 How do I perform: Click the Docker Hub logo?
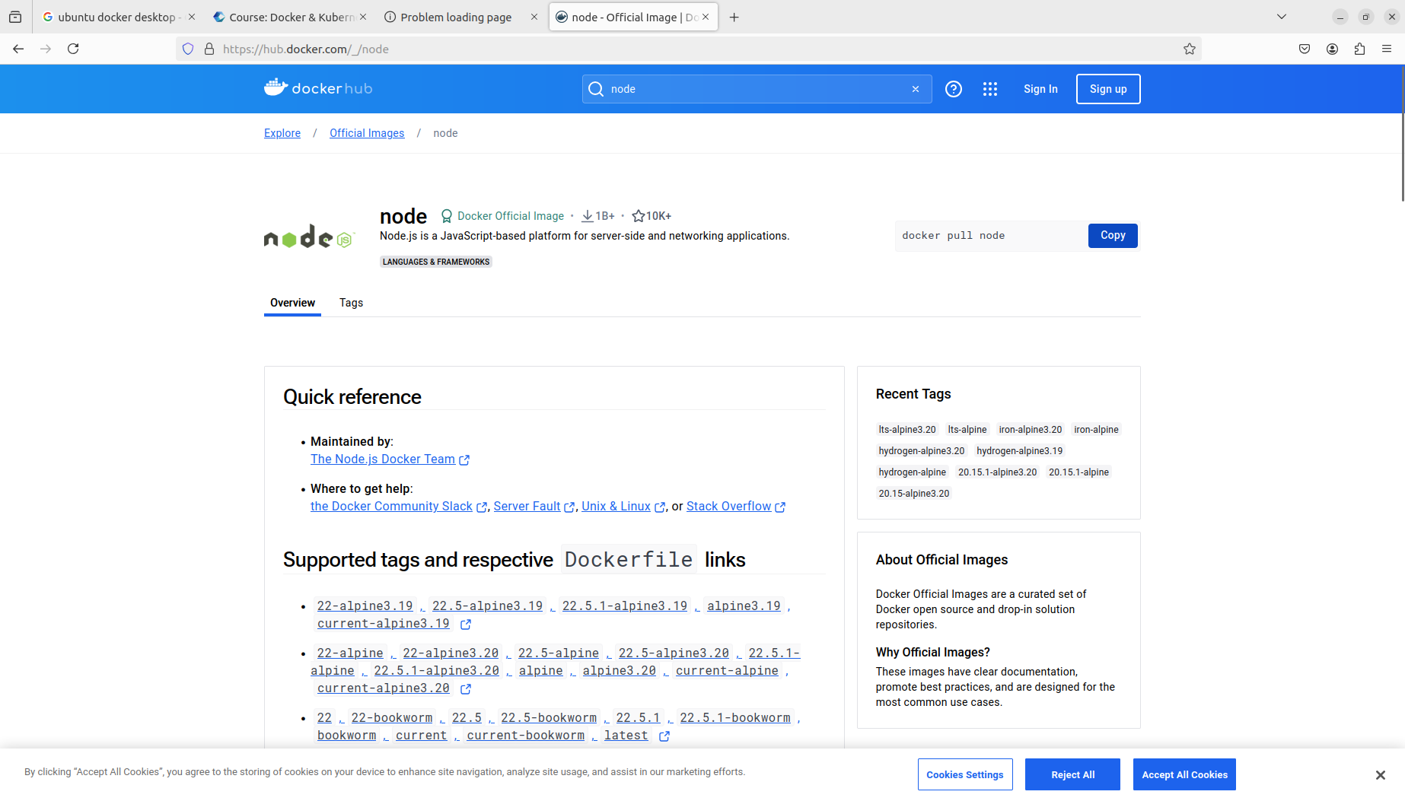point(318,88)
